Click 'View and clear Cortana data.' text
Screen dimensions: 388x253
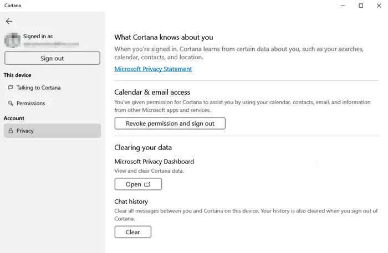tap(149, 171)
